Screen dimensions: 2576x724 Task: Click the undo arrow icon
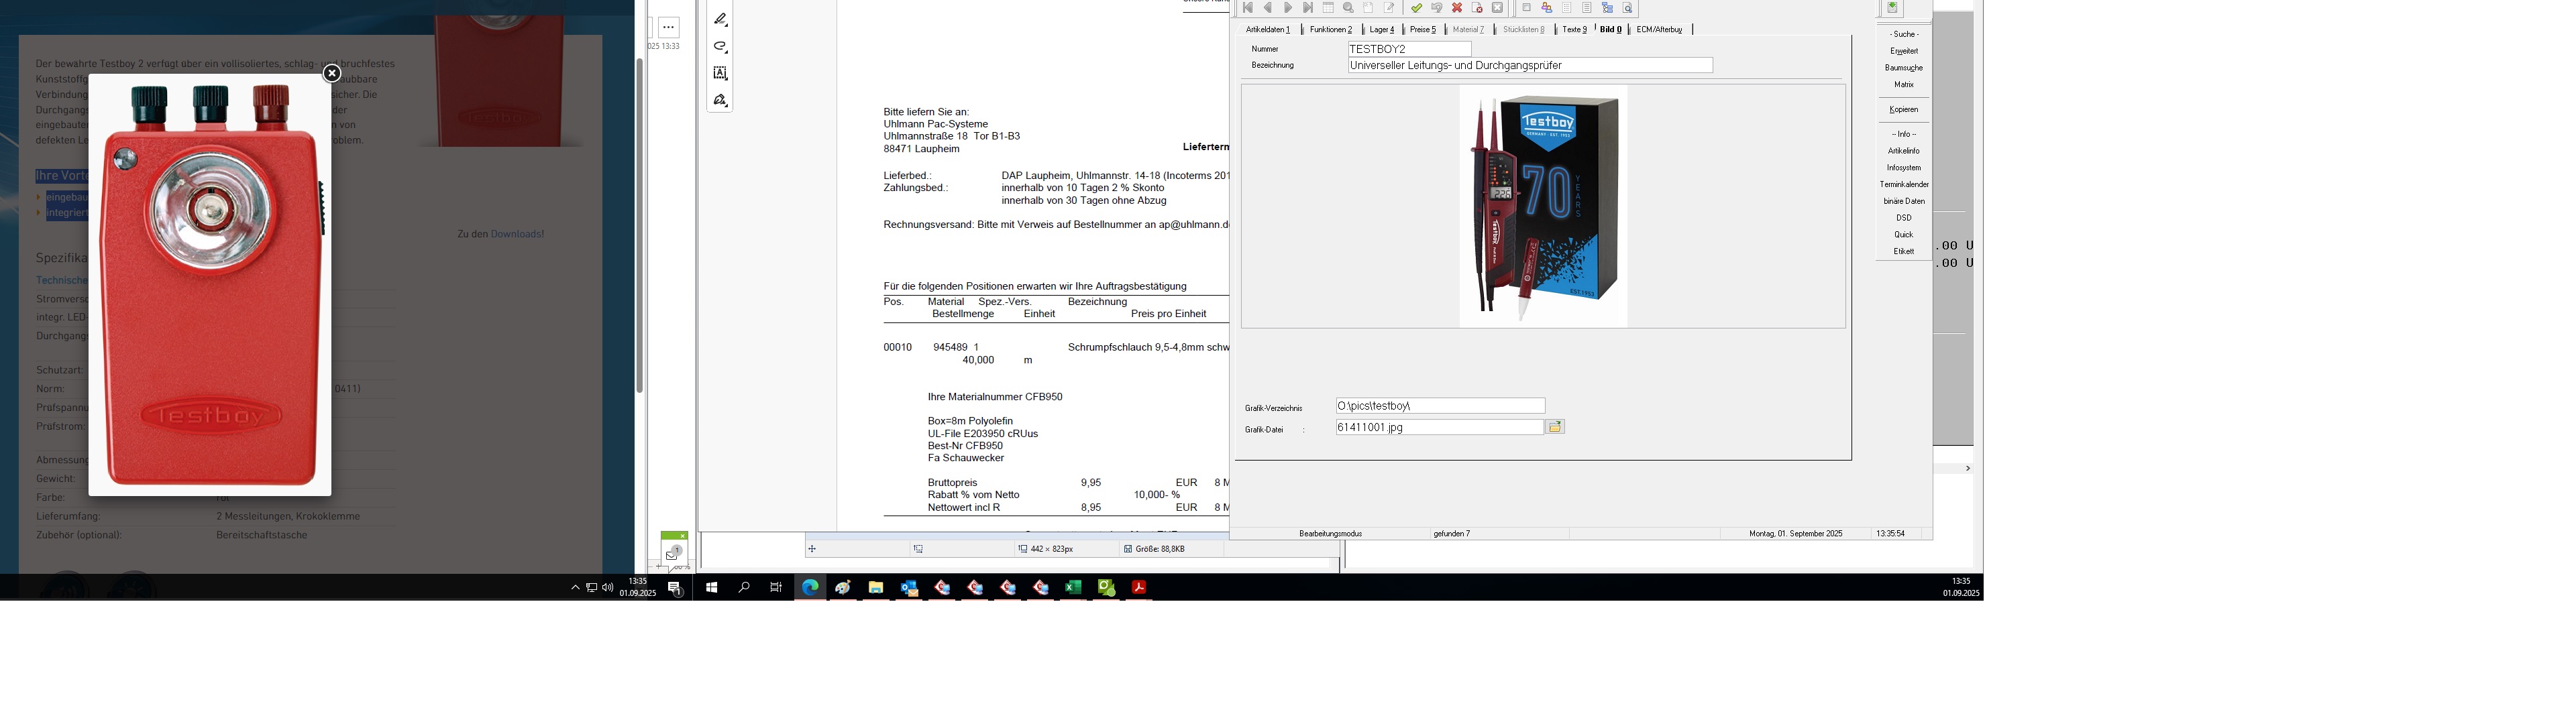click(1437, 8)
